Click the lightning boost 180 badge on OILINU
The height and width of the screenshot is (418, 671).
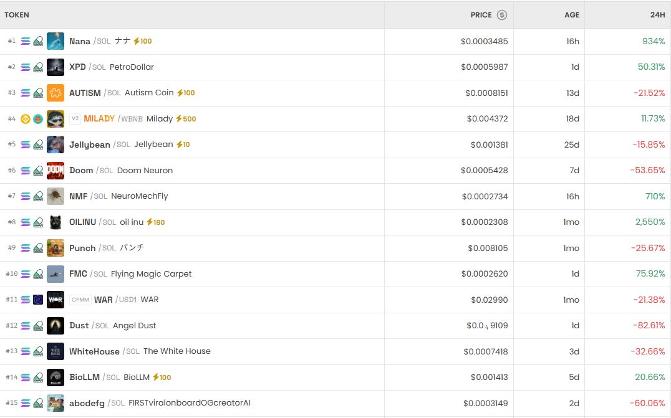point(155,222)
